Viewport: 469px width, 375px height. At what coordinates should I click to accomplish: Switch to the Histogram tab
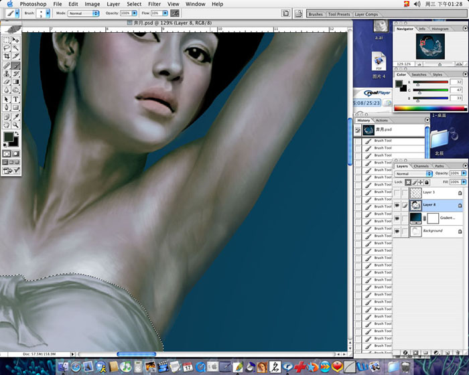tap(440, 29)
